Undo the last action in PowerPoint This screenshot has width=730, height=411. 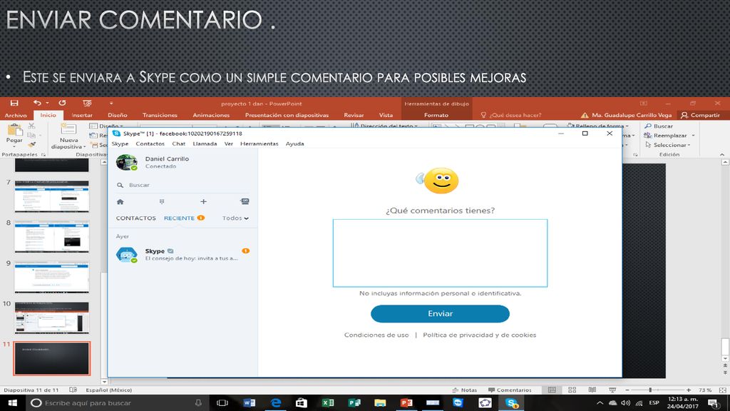click(37, 103)
